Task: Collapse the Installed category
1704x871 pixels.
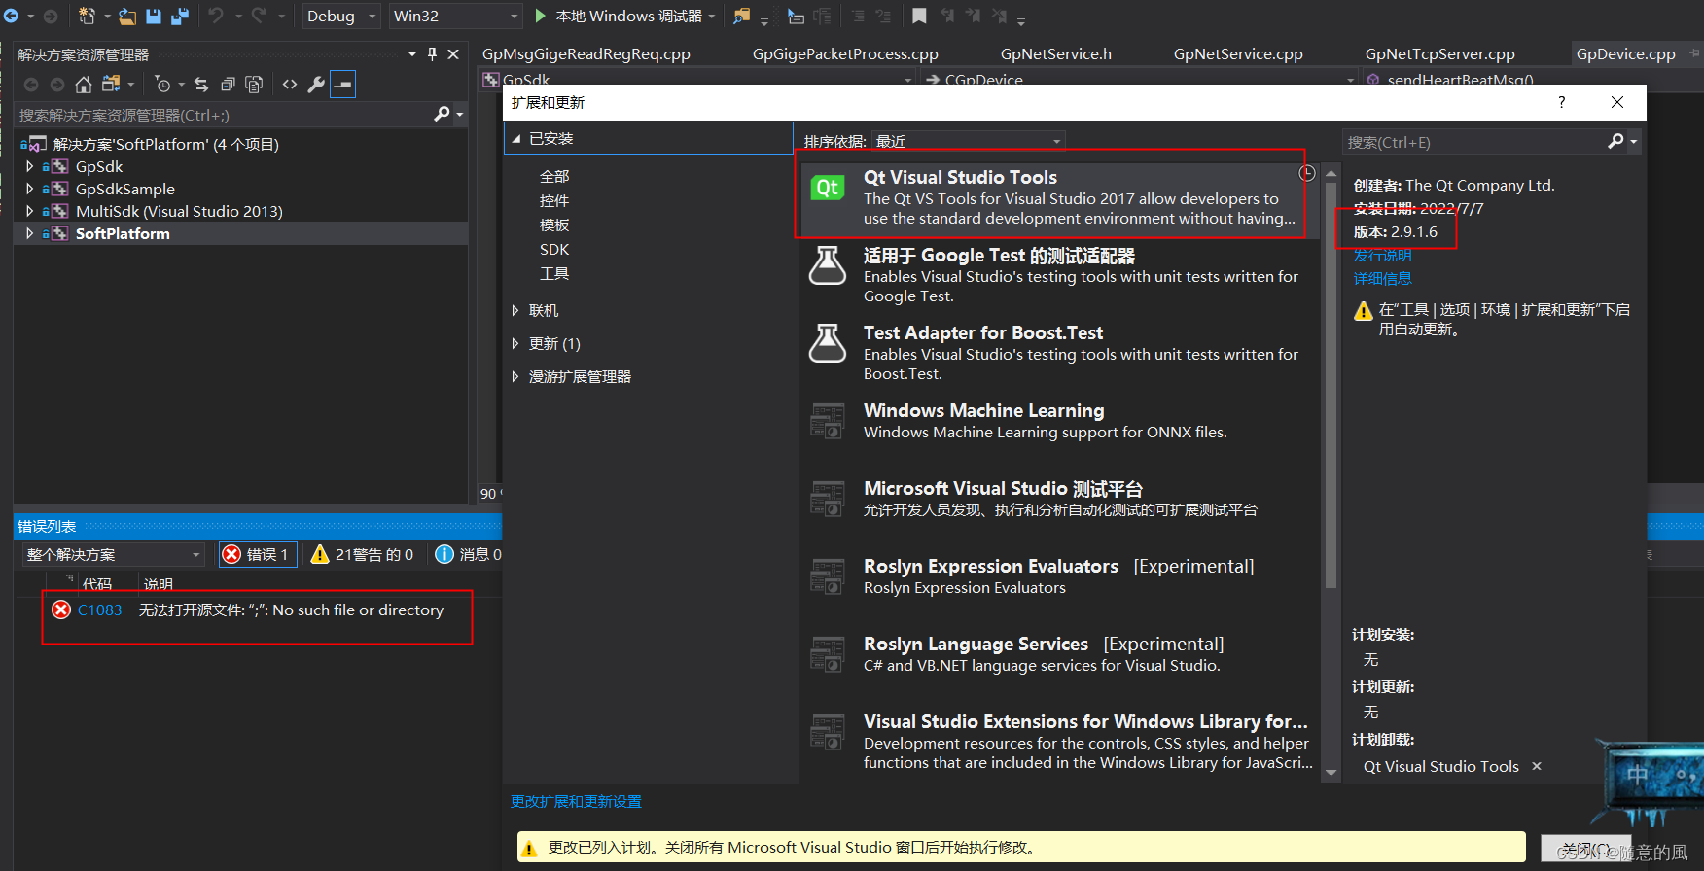Action: 516,138
